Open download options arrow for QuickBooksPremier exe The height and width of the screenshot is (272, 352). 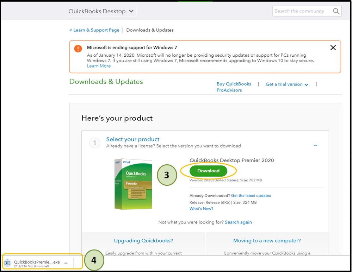pos(66,263)
